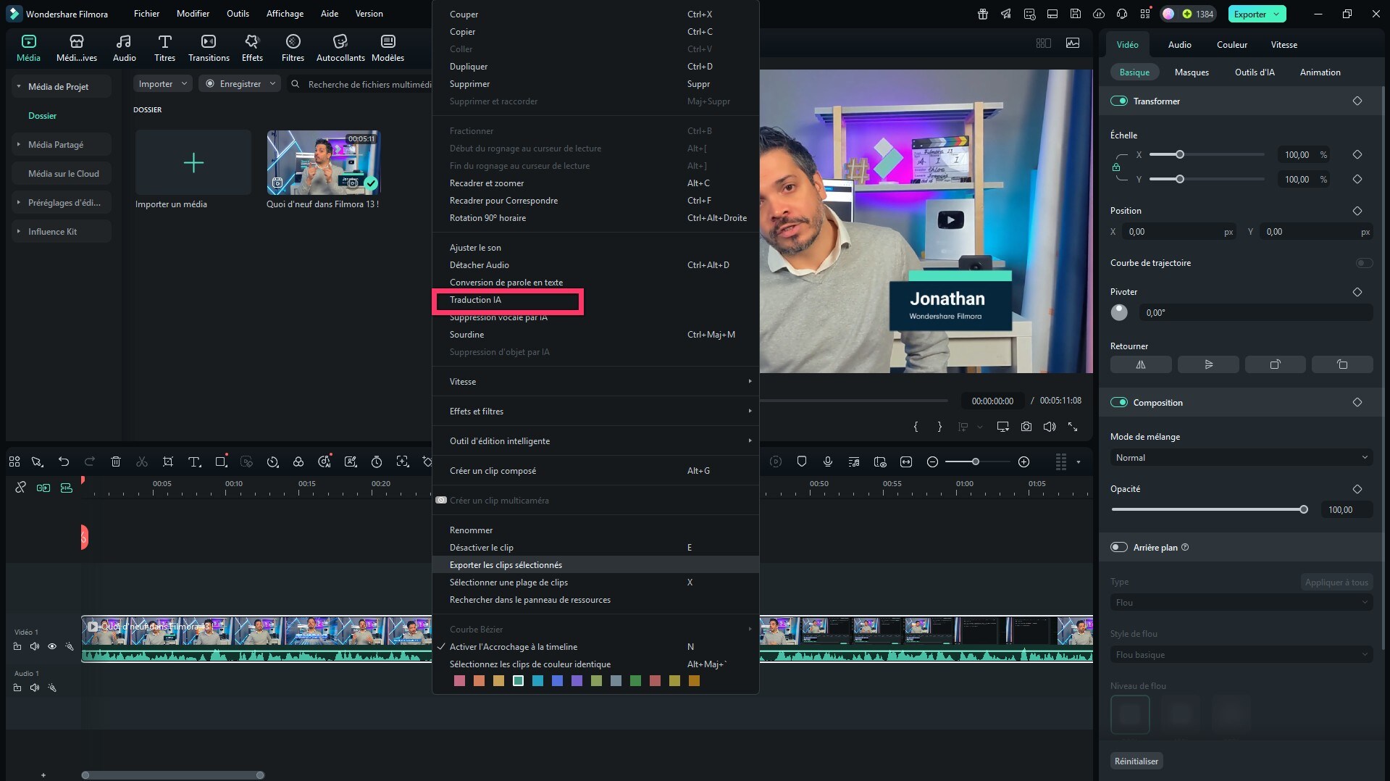Flip horizontally under Retourner
The width and height of the screenshot is (1390, 781).
(1141, 364)
